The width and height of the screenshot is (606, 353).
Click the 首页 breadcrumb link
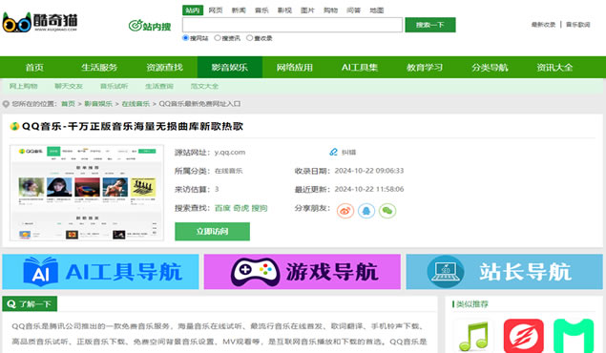[x=68, y=104]
